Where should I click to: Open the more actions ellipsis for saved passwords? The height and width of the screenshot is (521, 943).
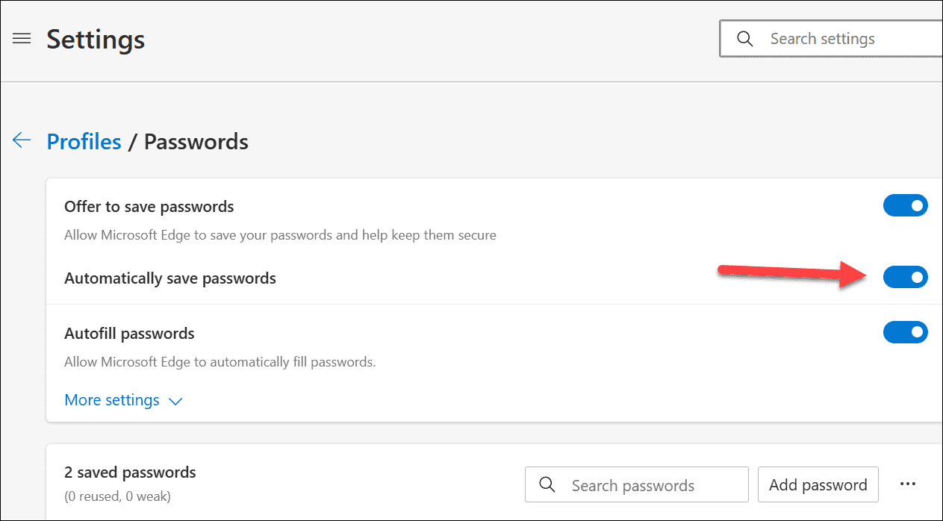(x=908, y=484)
